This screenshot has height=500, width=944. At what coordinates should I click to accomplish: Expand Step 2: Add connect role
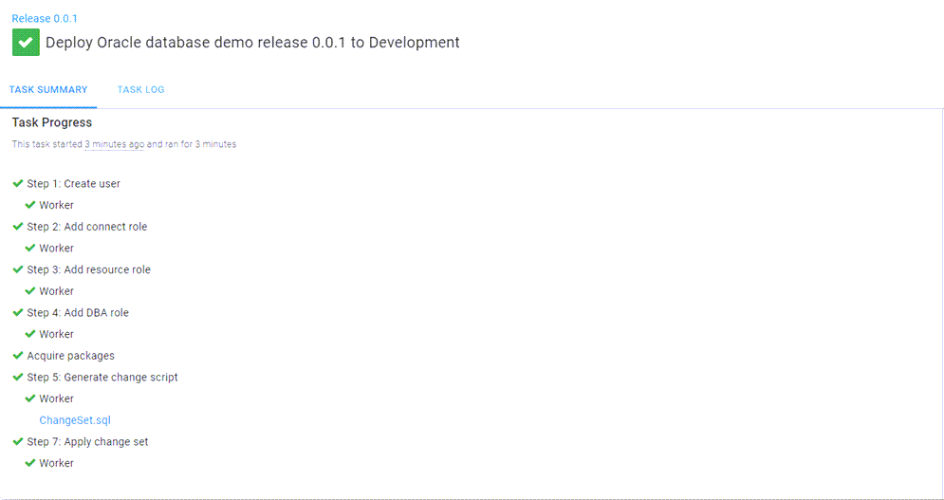pos(86,227)
